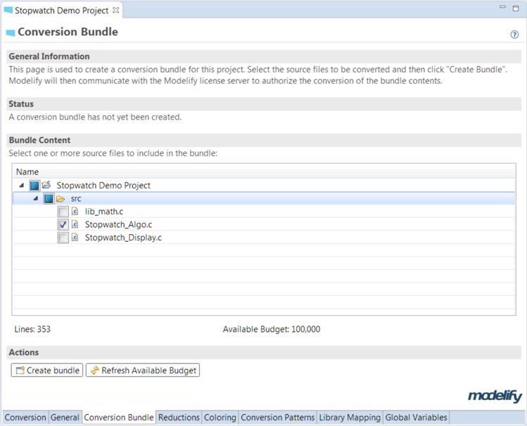Click the Conversion Bundle header icon
527x426 pixels.
pyautogui.click(x=11, y=32)
